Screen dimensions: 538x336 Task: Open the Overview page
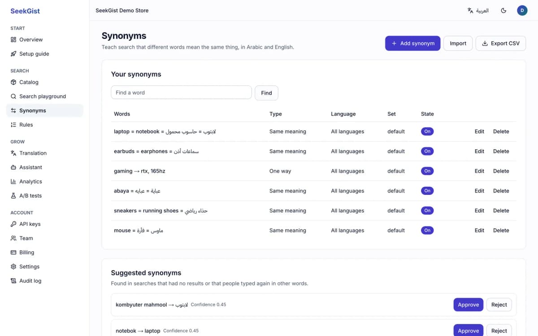[x=45, y=39]
